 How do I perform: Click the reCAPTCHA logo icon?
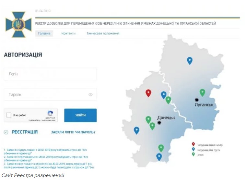point(50,114)
